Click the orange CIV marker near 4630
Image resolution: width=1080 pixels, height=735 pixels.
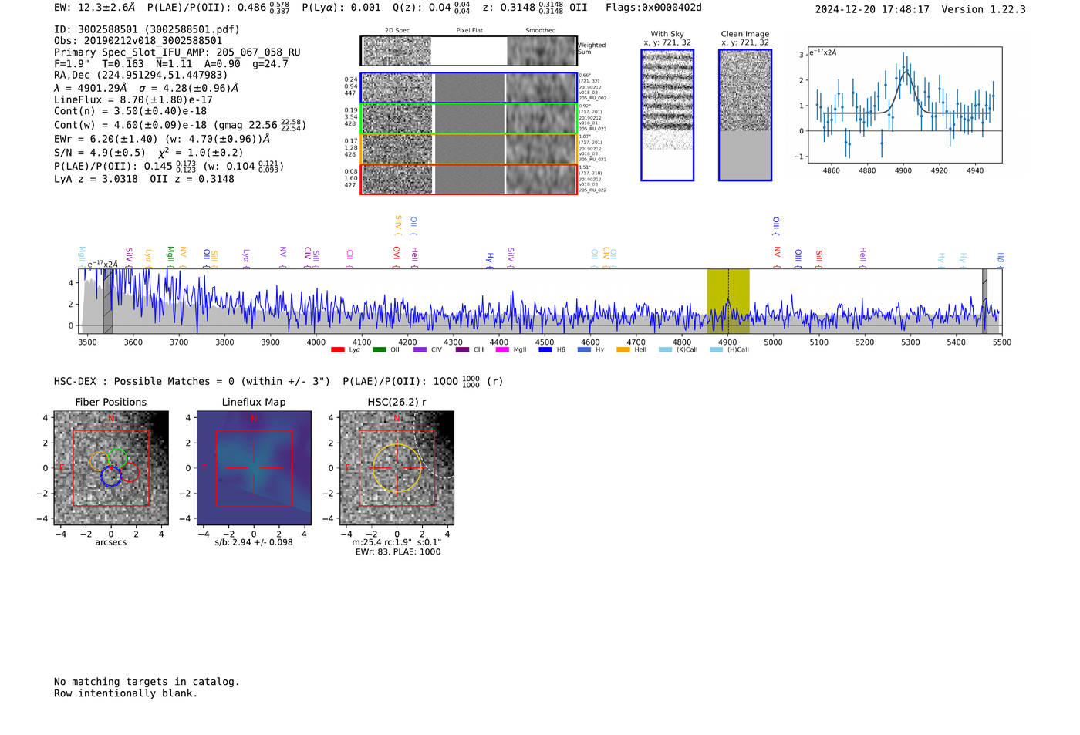coord(606,257)
